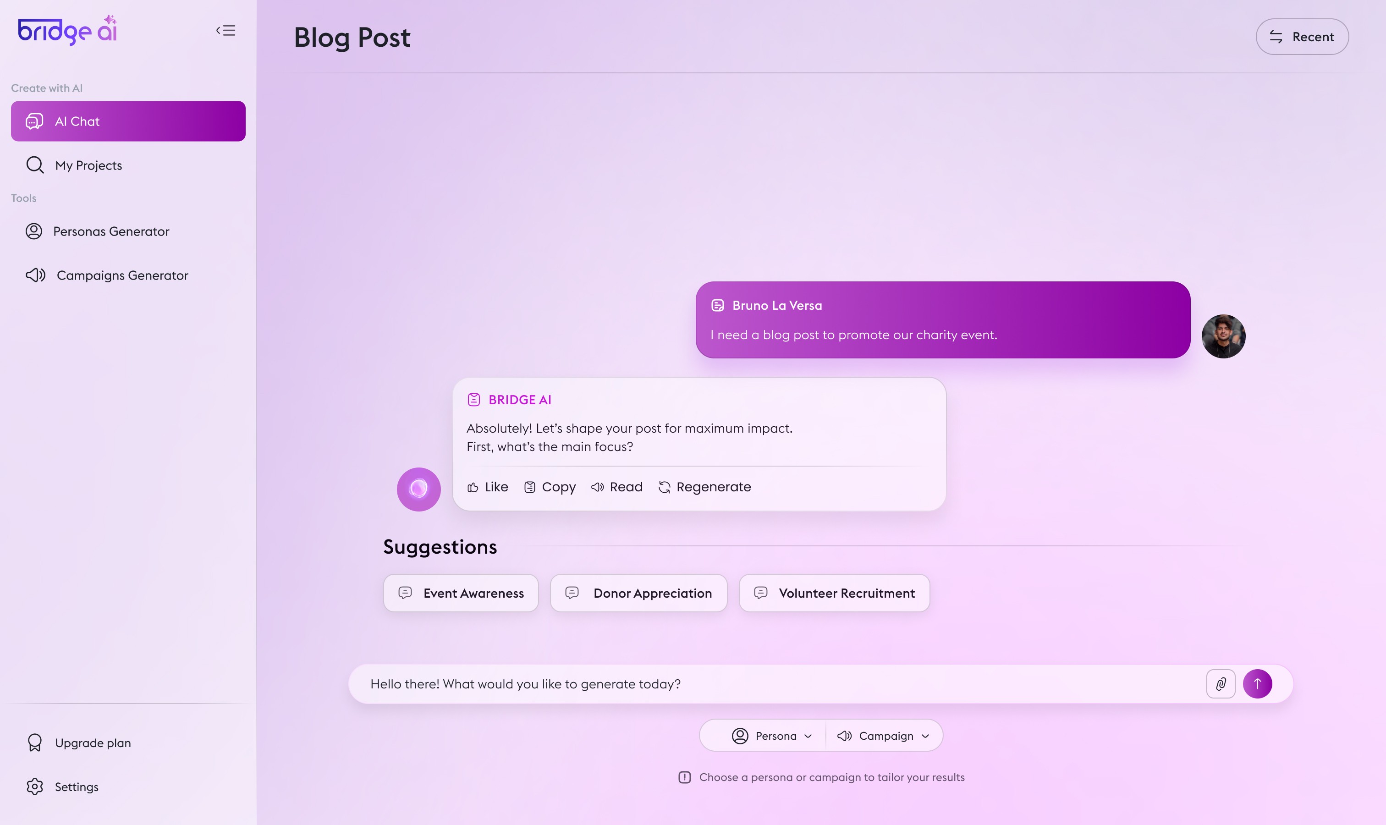
Task: Expand the Campaign dropdown
Action: 883,736
